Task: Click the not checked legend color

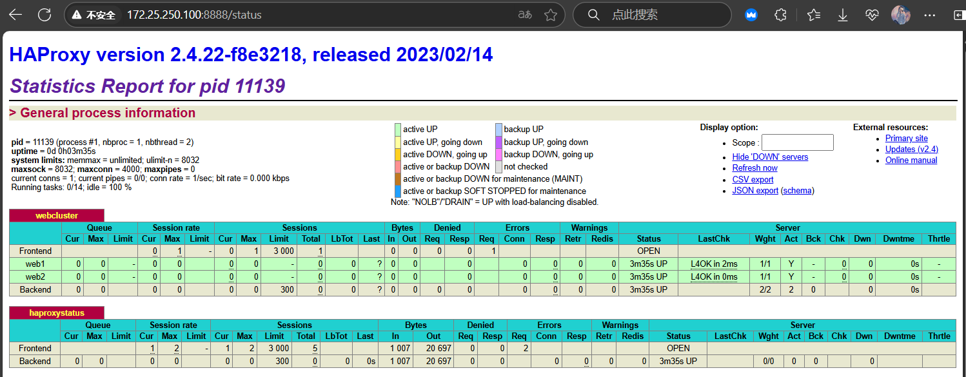Action: coord(498,167)
